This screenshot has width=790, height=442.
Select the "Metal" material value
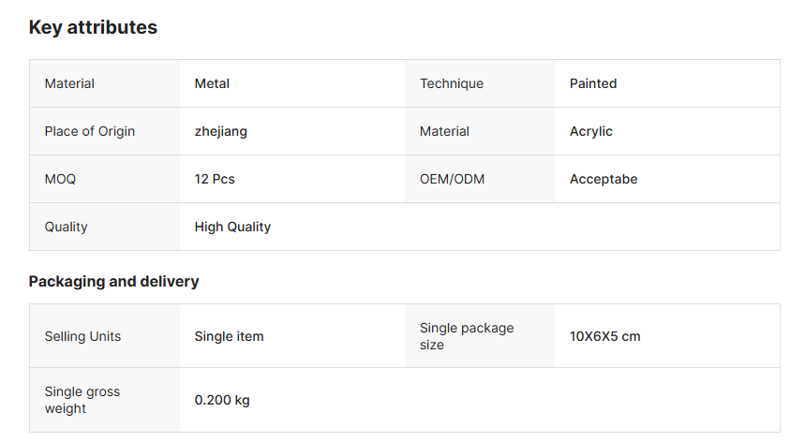[x=212, y=83]
